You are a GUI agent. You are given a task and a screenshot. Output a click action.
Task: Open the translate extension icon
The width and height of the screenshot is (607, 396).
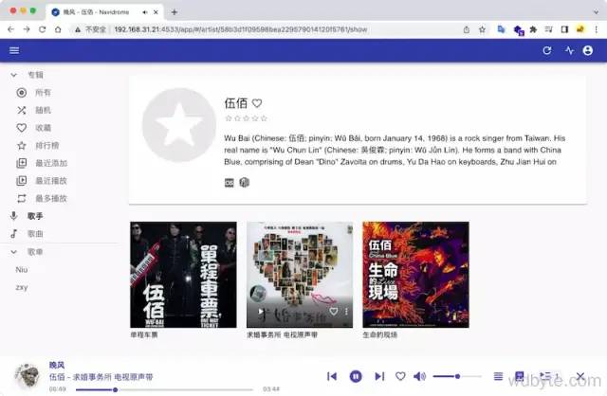501,29
